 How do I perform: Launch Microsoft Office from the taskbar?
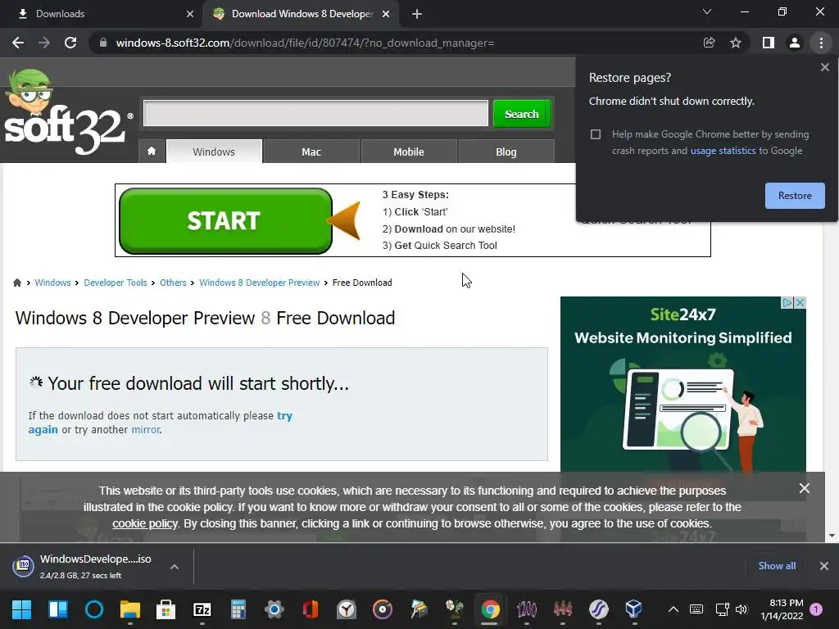point(311,609)
